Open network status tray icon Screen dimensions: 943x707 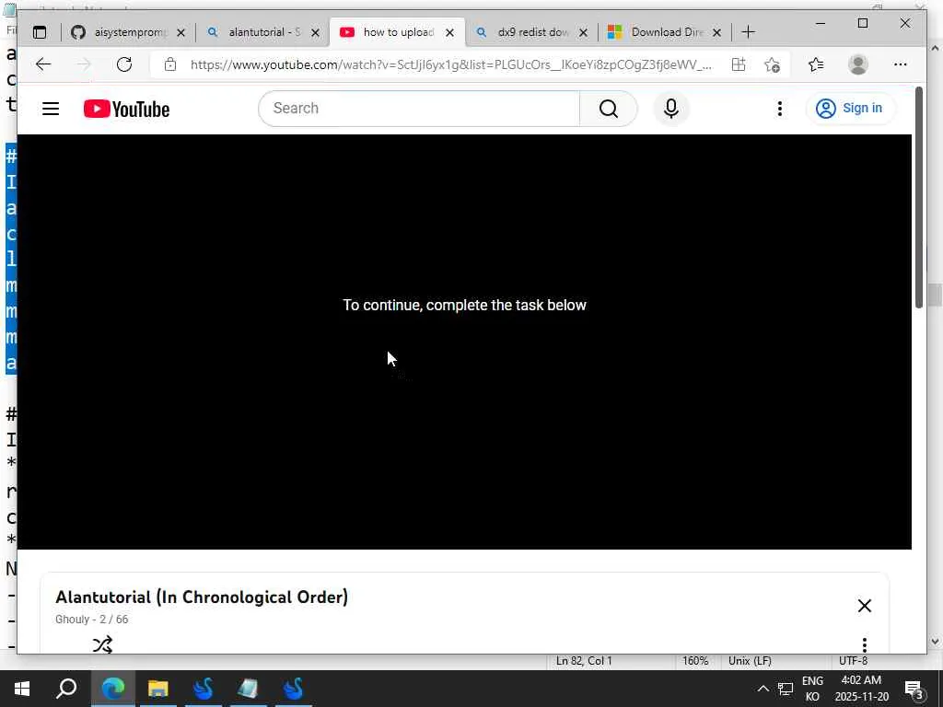pyautogui.click(x=786, y=689)
